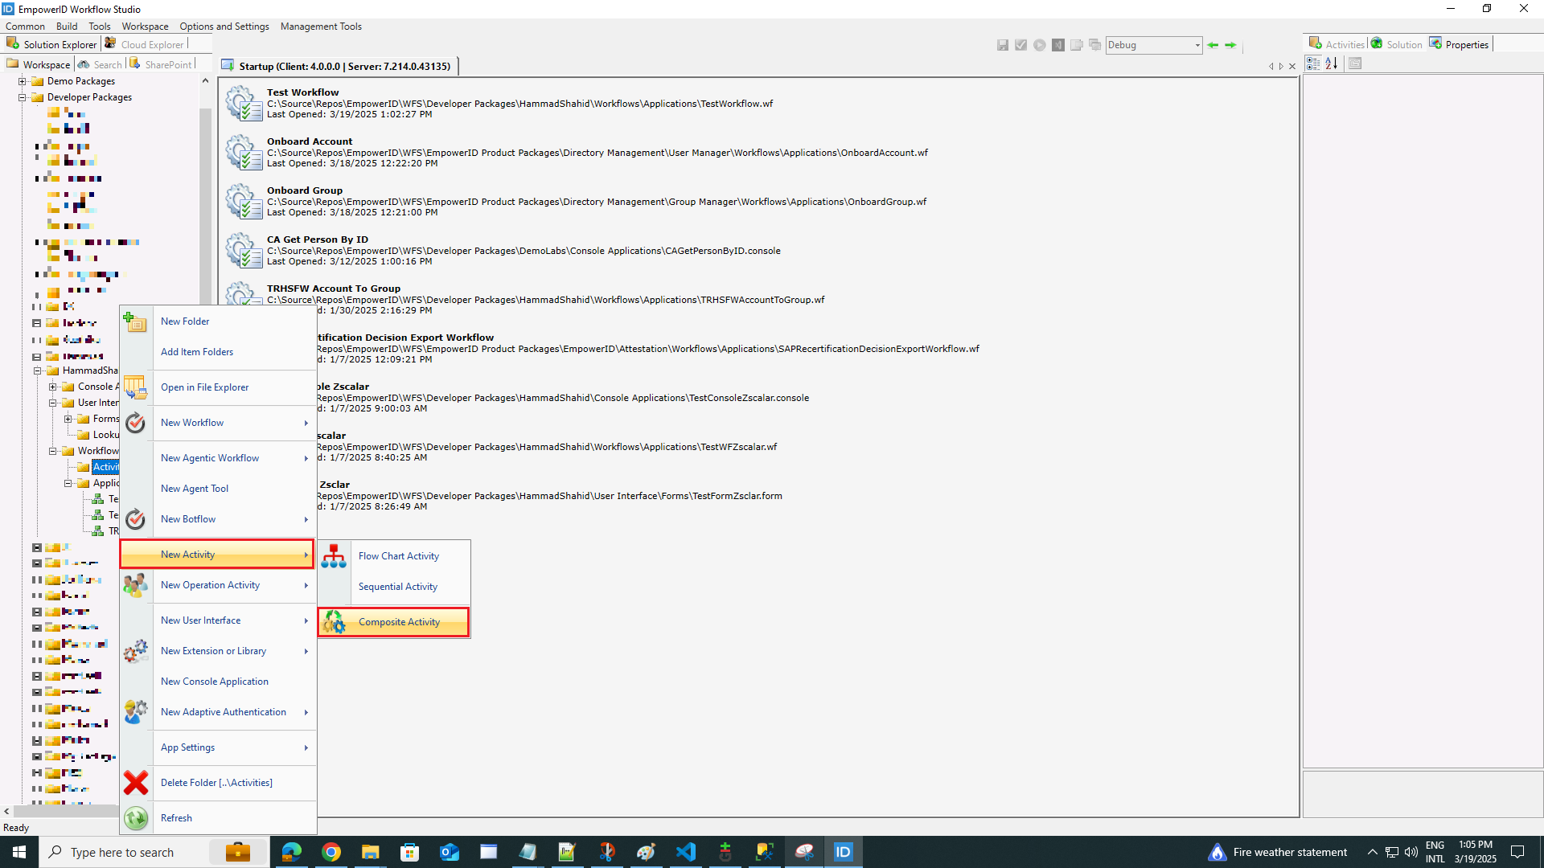Collapse the Developer Packages tree node

coord(23,97)
